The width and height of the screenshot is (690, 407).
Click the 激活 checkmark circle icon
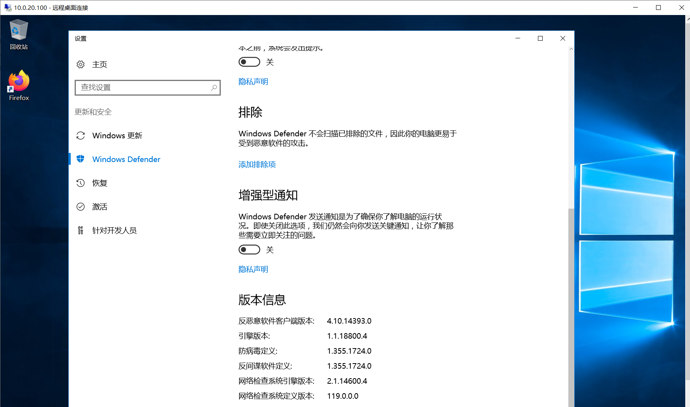[x=81, y=207]
